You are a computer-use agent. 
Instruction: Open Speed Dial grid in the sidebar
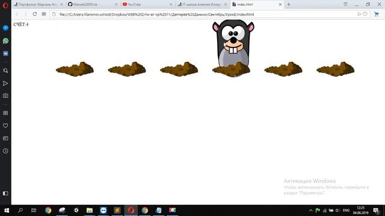coord(5,113)
